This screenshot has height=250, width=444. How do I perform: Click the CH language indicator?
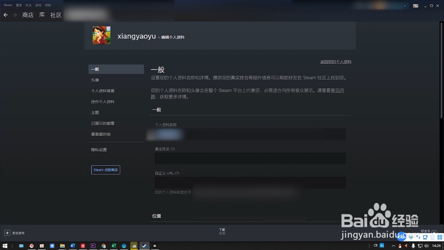tap(375, 246)
